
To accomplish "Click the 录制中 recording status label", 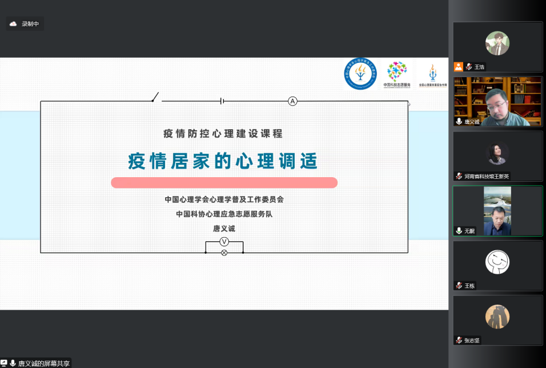I will [x=30, y=23].
